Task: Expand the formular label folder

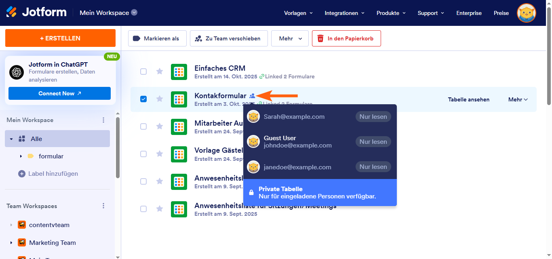Action: (x=21, y=156)
